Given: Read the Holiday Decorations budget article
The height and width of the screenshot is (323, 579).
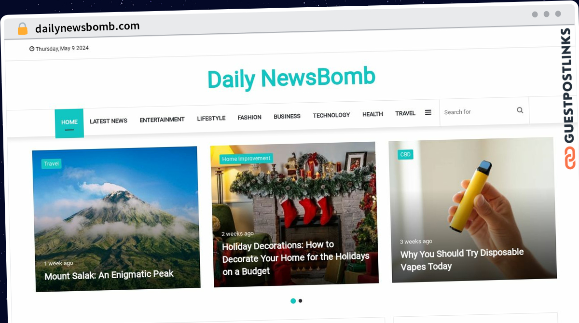Looking at the screenshot, I should [296, 258].
